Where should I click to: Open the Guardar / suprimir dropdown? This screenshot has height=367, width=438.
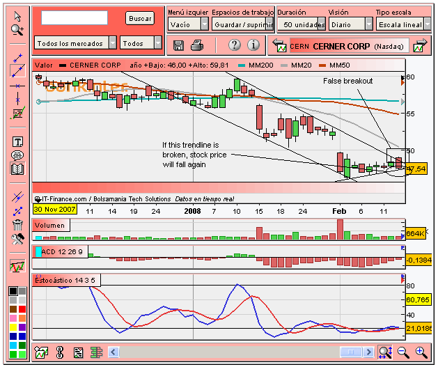click(x=242, y=24)
